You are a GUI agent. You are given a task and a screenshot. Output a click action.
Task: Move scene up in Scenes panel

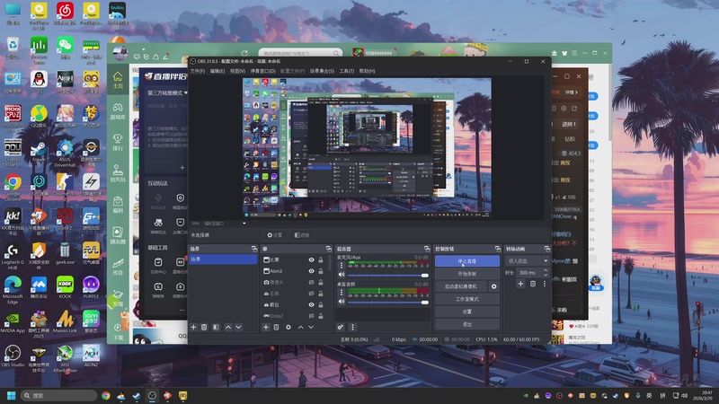coord(228,327)
